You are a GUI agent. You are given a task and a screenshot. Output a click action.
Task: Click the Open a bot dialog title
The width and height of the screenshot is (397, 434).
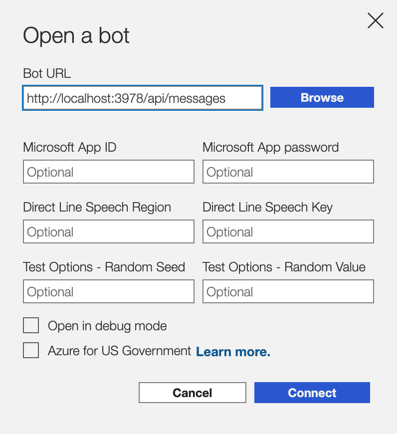[x=75, y=36]
